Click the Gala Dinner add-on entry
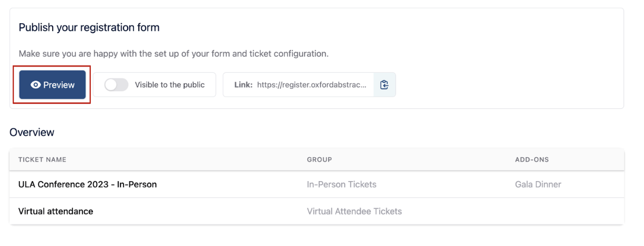 point(538,184)
